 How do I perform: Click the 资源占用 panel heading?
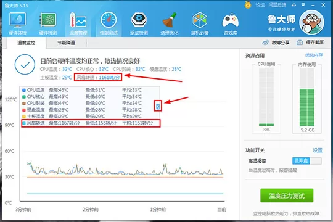click(x=255, y=56)
